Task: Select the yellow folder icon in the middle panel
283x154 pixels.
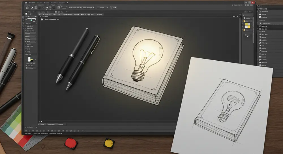Action: [243, 21]
